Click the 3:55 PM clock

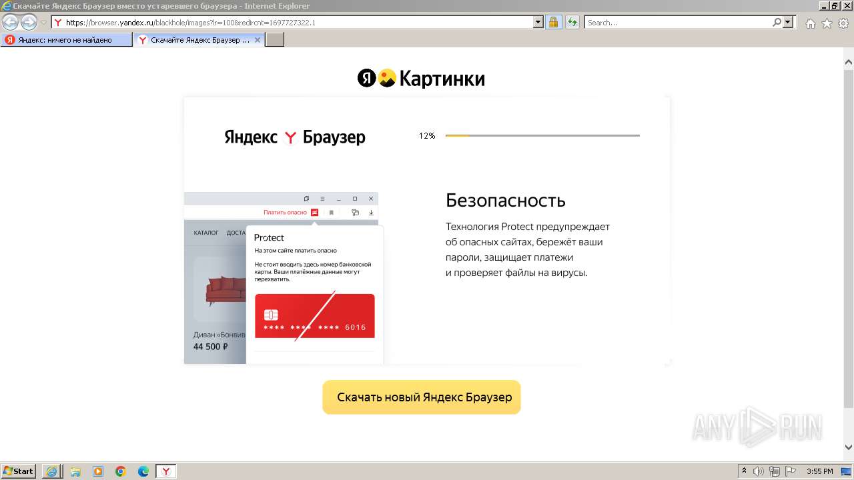(819, 471)
